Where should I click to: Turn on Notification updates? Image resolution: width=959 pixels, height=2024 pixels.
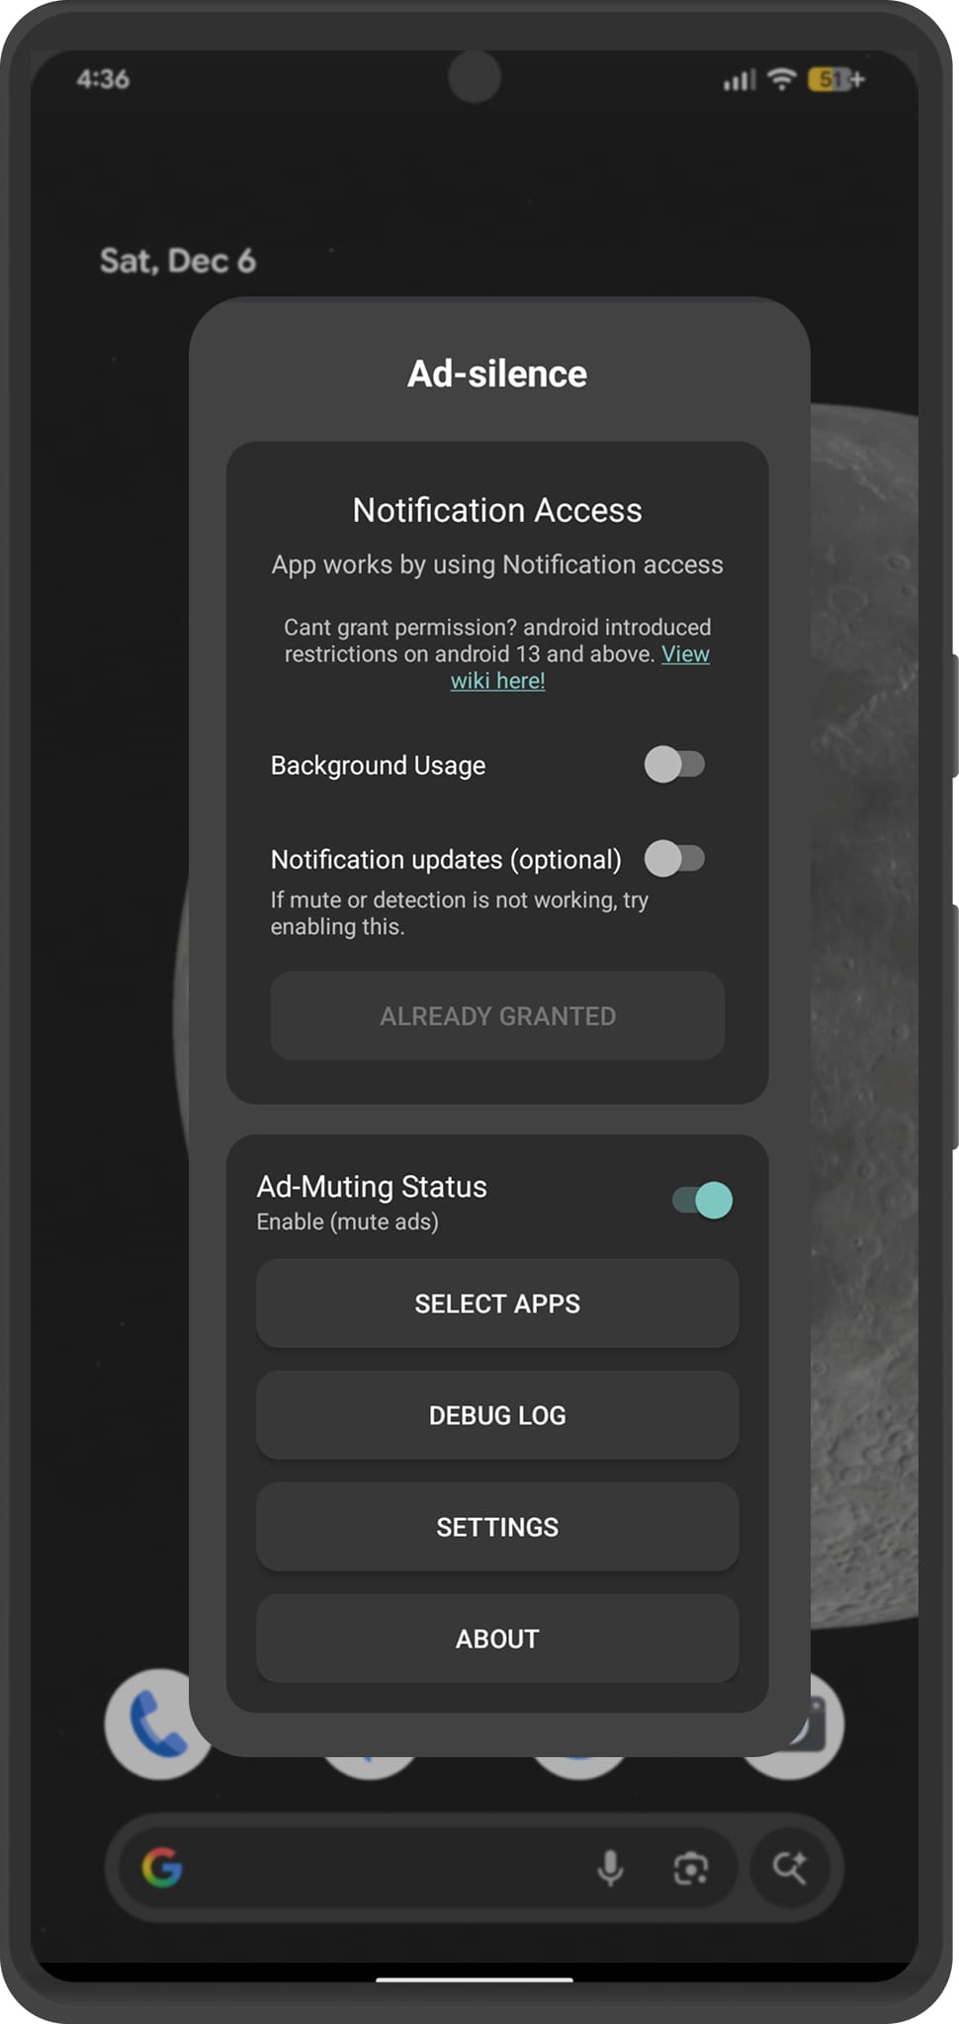(677, 860)
